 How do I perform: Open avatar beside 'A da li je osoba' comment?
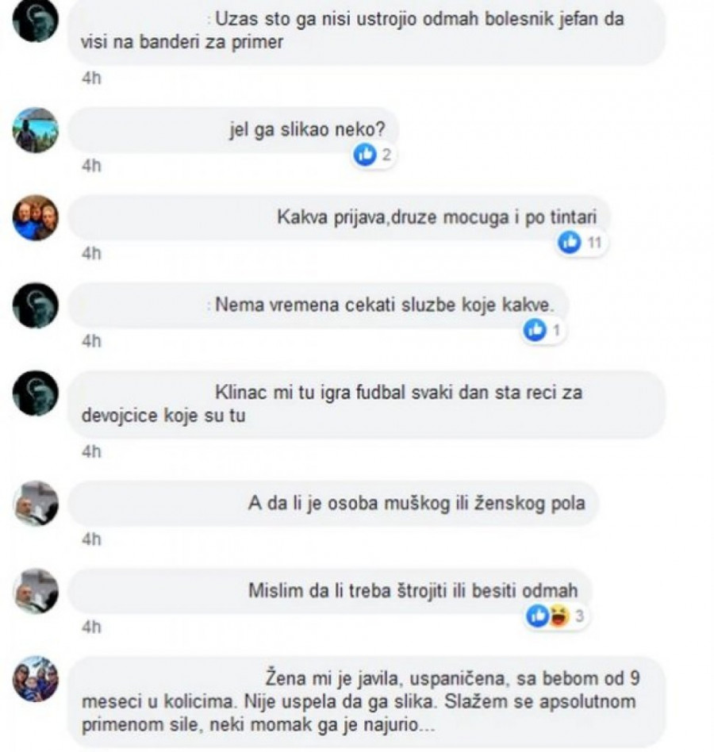(36, 504)
